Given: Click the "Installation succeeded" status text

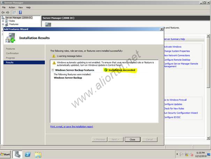Looking at the screenshot, I should click(x=122, y=70).
